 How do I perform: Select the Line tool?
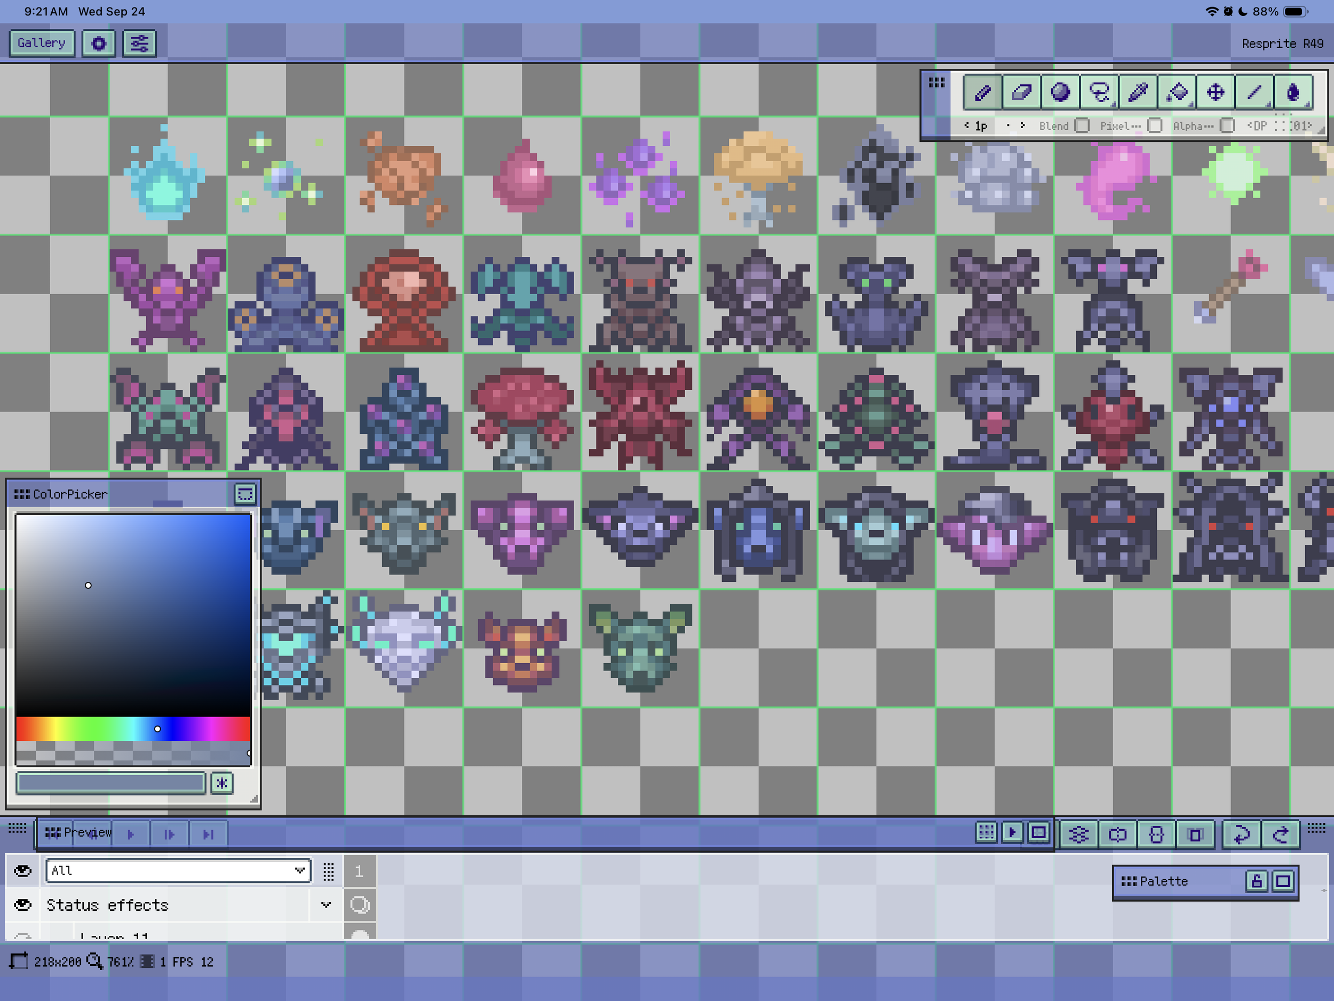tap(1254, 92)
